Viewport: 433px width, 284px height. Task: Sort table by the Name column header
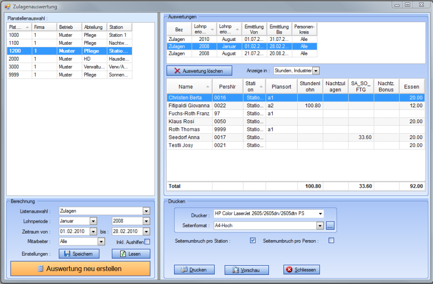click(x=186, y=87)
